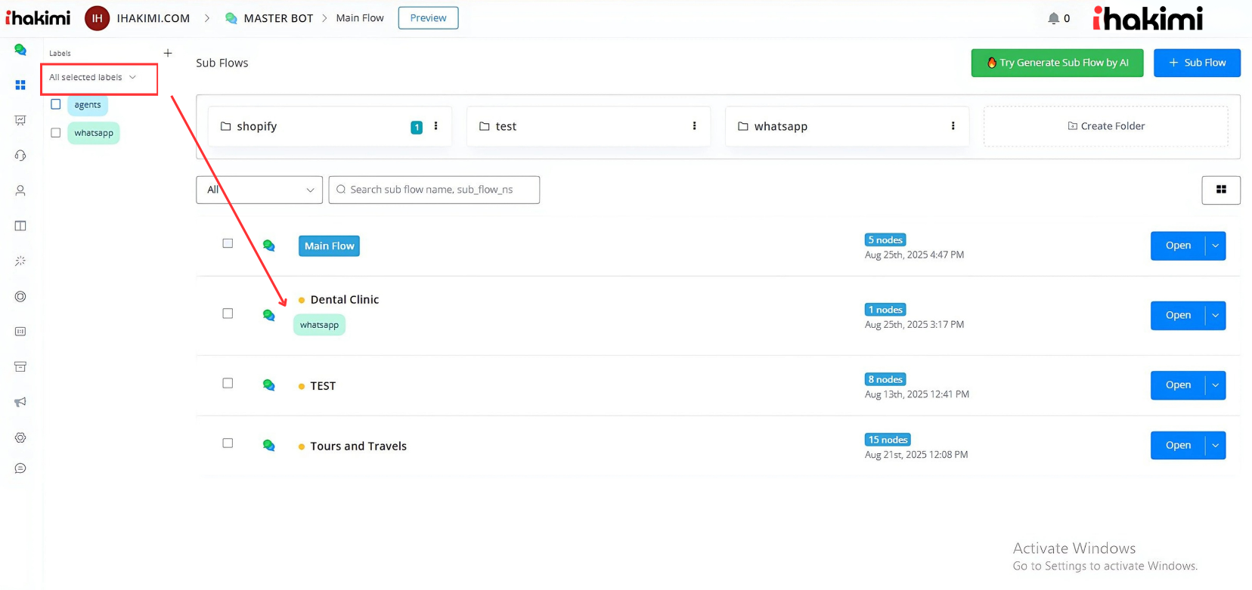Screen dimensions: 1252x590
Task: Open the grid dashboard icon in sidebar
Action: 20,85
